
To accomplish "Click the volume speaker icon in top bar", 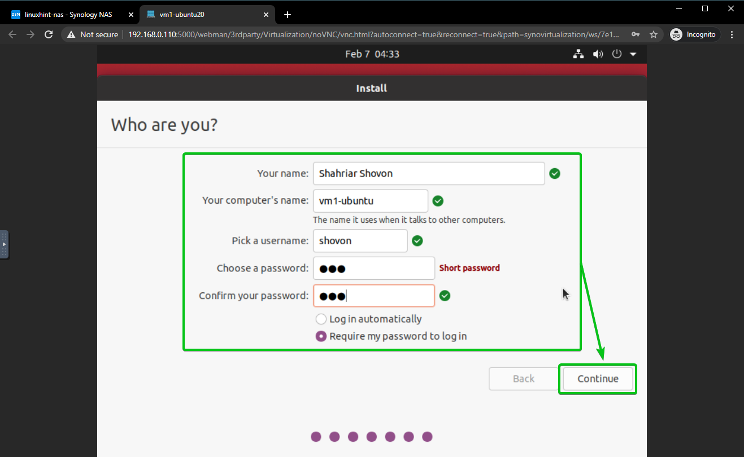I will (x=597, y=54).
